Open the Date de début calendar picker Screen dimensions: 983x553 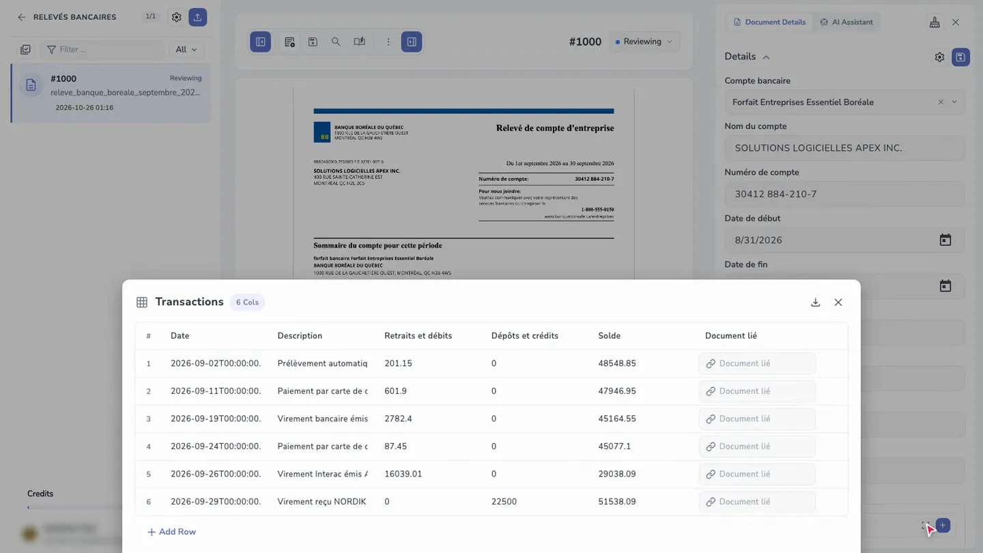(x=945, y=240)
